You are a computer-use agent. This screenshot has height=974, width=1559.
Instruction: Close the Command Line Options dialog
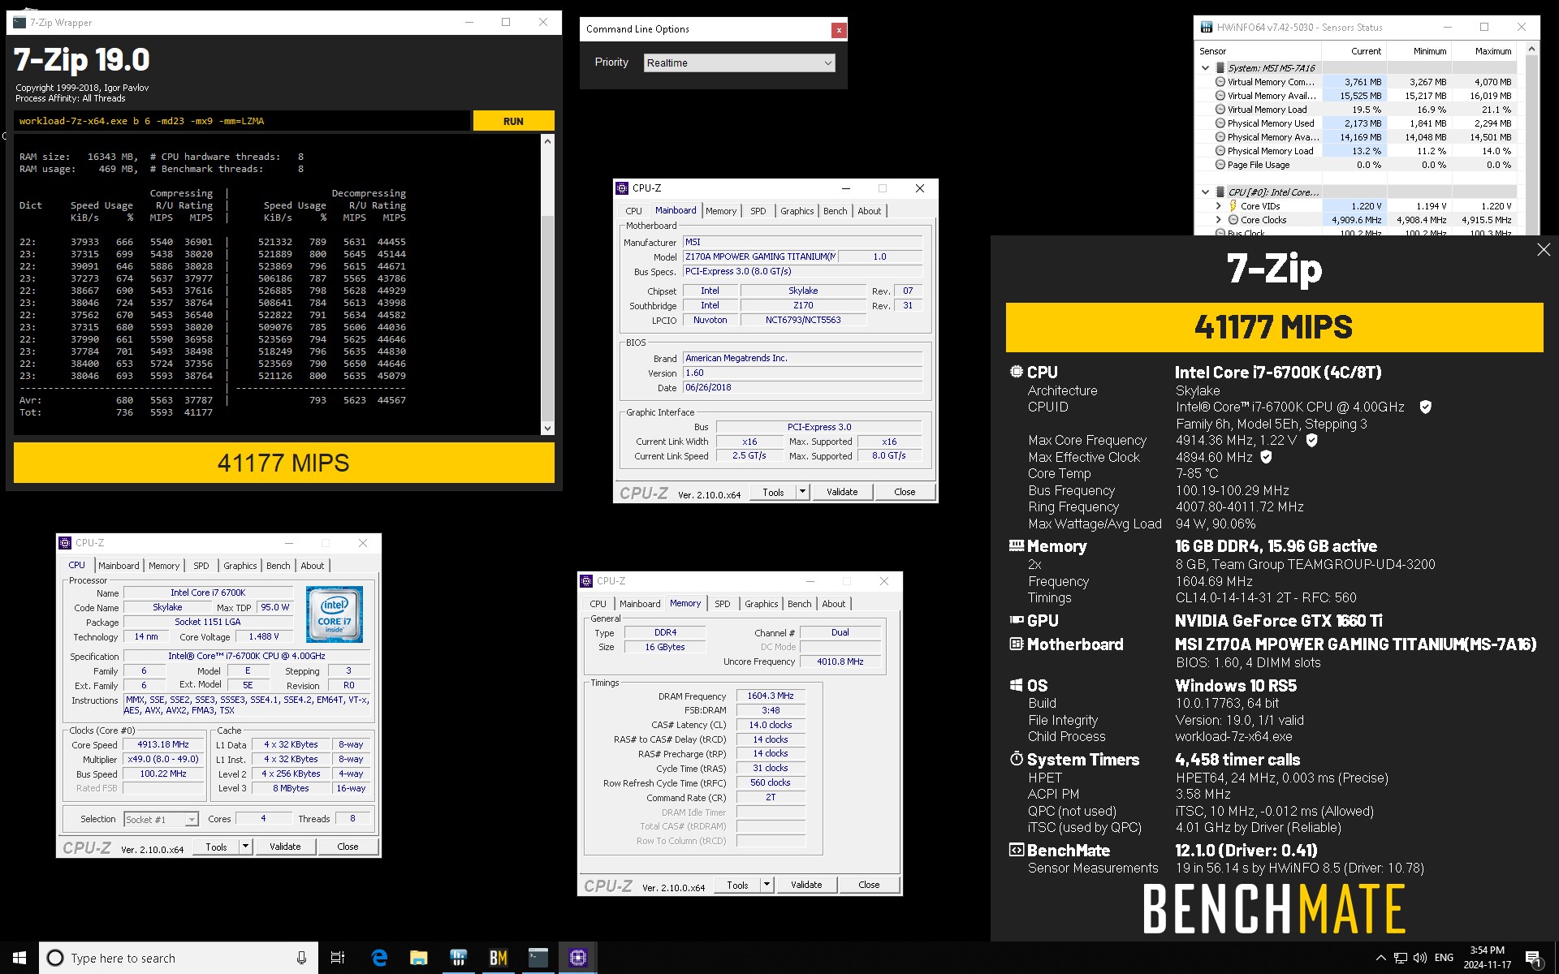coord(839,30)
